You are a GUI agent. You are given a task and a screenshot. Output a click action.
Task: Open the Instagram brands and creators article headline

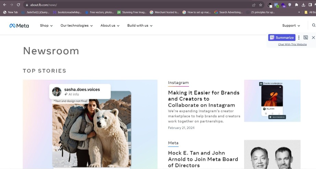click(204, 99)
